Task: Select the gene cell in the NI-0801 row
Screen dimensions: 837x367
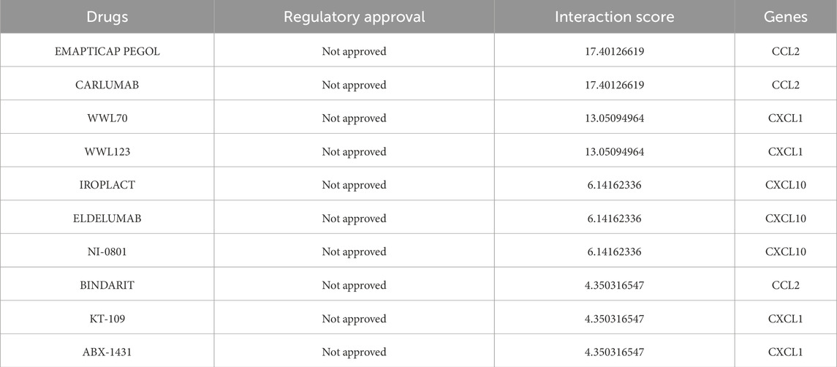Action: [x=785, y=252]
